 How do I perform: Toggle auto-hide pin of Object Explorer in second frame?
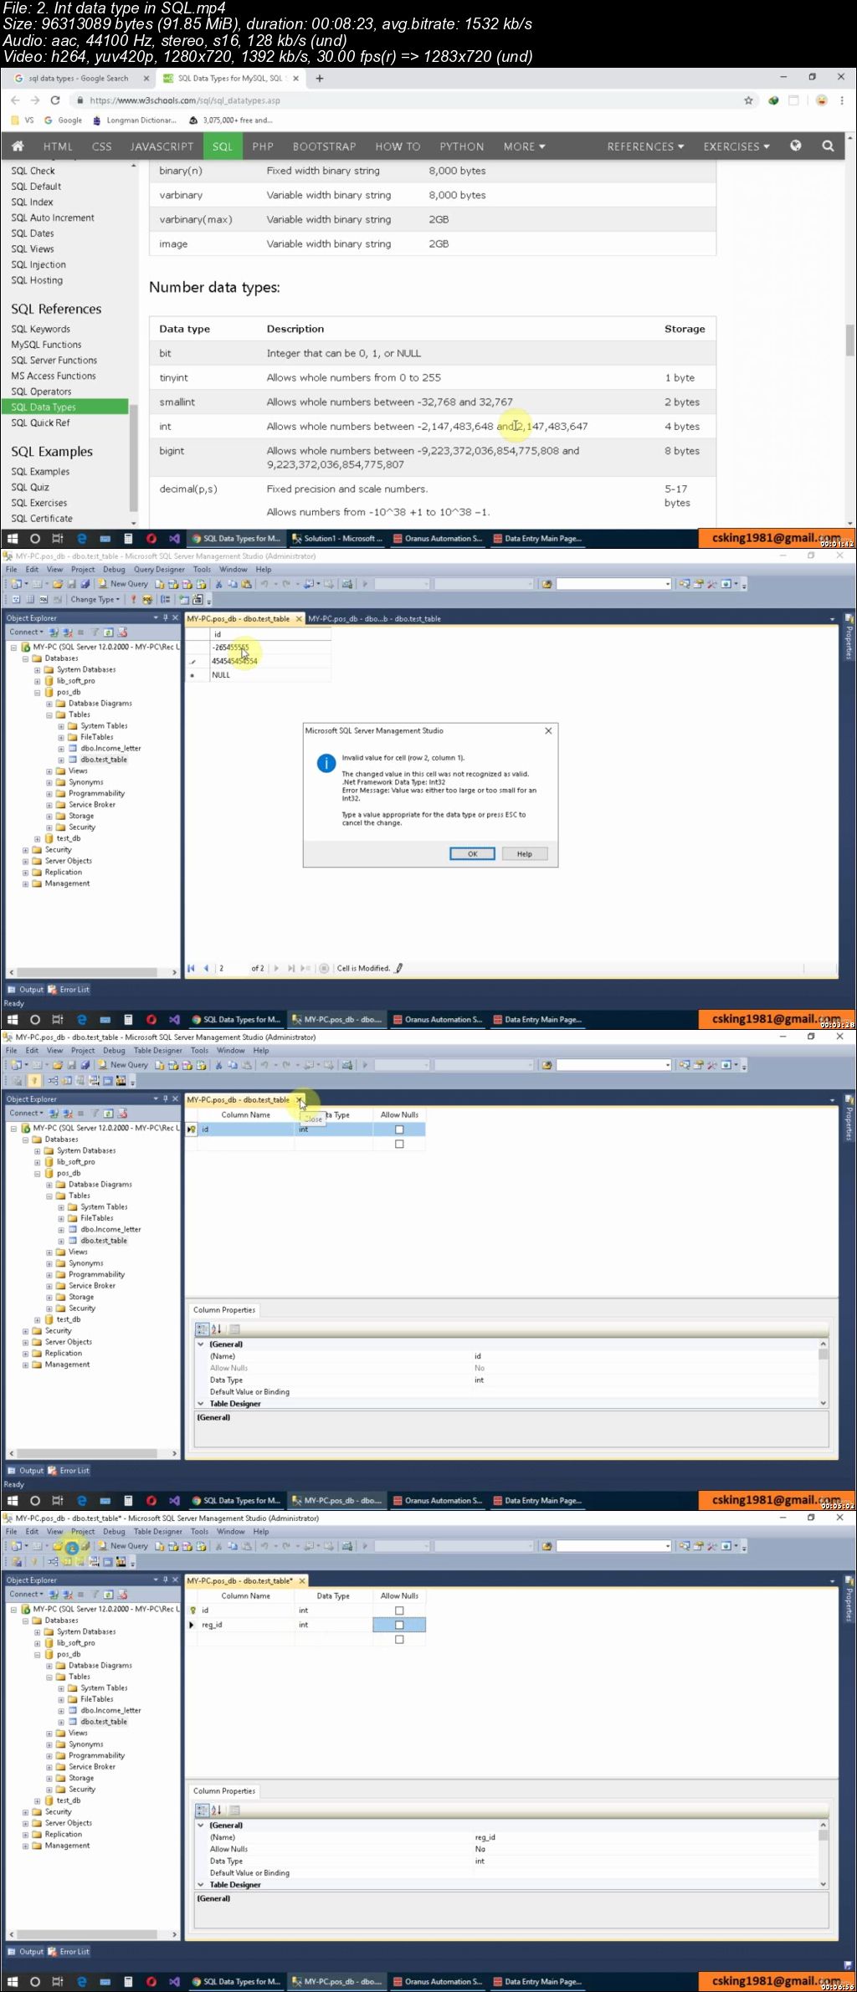166,617
